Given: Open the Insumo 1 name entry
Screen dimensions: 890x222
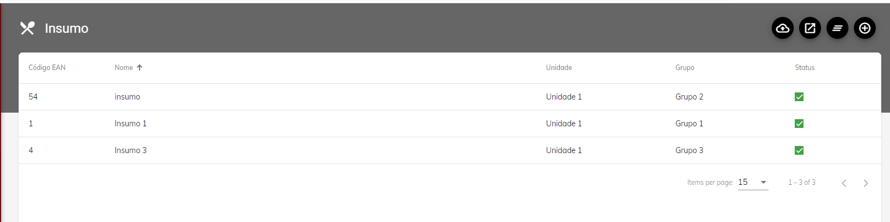Looking at the screenshot, I should (x=130, y=124).
